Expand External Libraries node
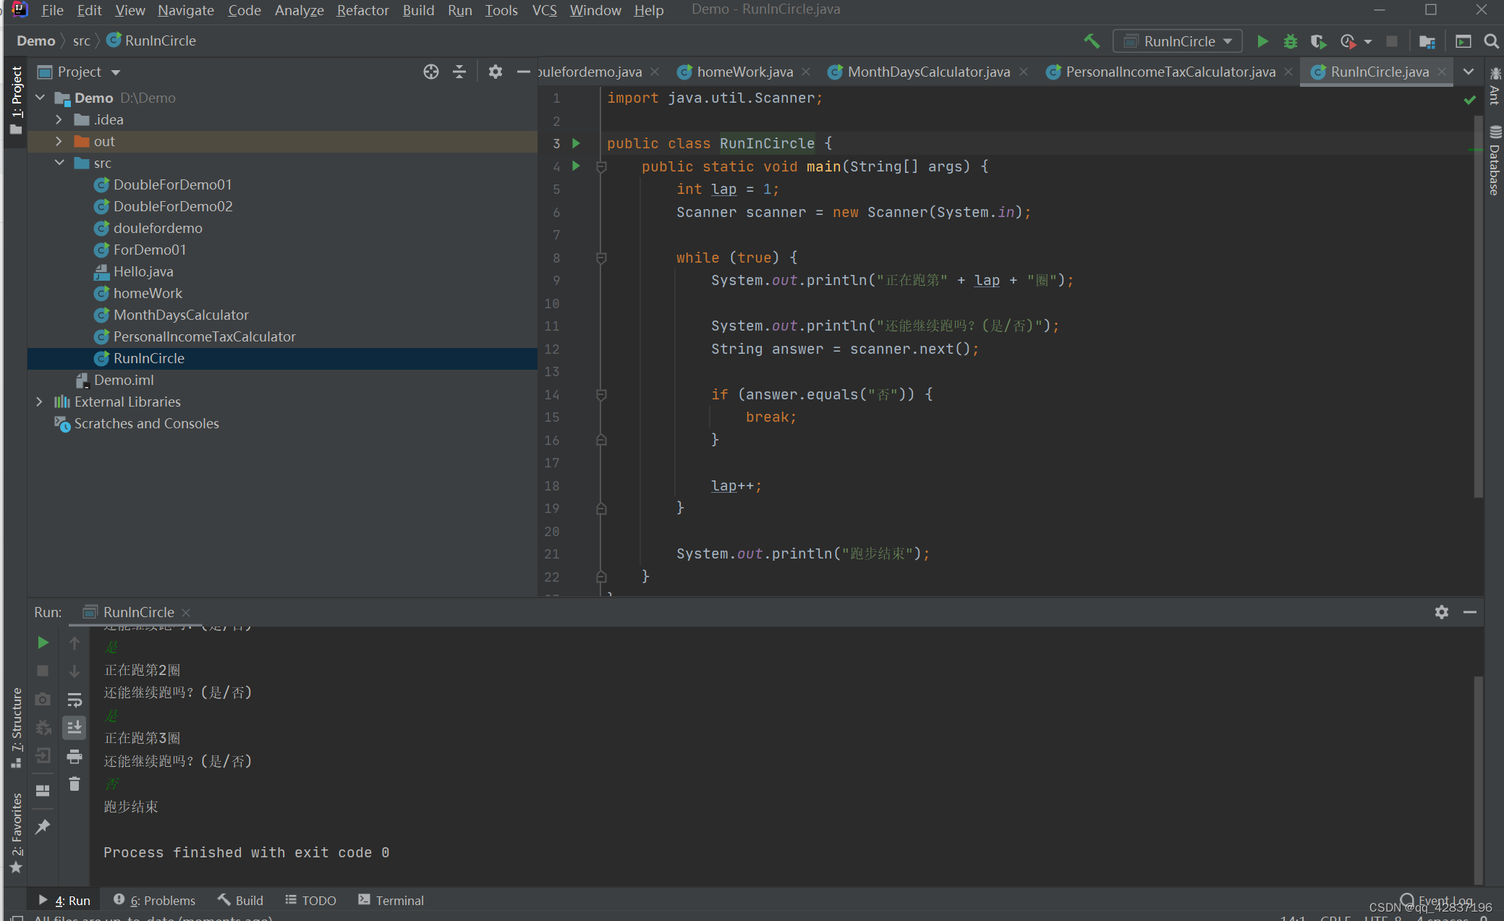 coord(40,402)
